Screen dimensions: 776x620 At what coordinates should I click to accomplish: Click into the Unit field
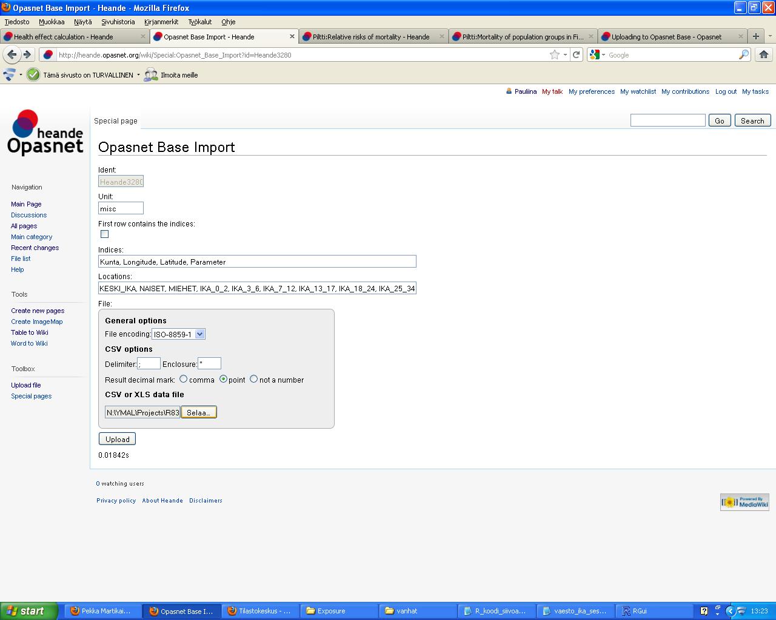click(121, 208)
